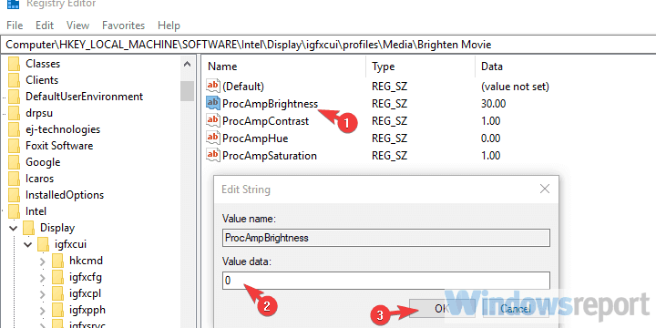Click the ProcAmpHue string value icon
This screenshot has width=656, height=328.
tap(213, 138)
